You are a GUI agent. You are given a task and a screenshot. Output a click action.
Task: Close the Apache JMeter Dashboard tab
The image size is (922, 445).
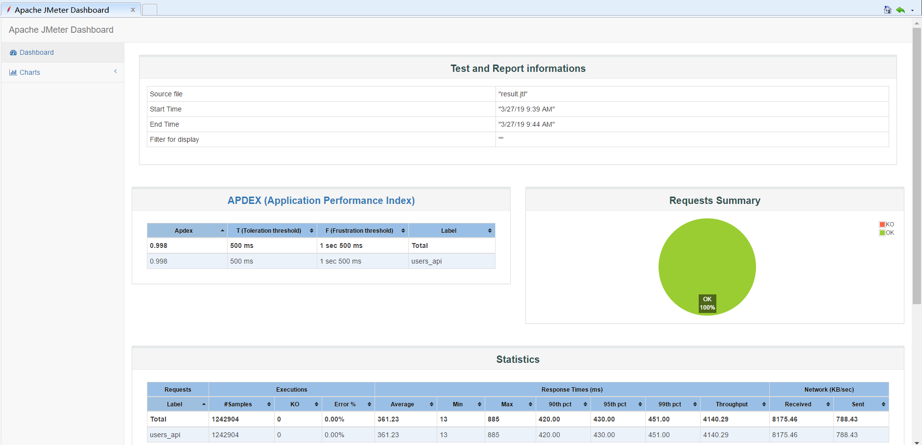pos(133,10)
